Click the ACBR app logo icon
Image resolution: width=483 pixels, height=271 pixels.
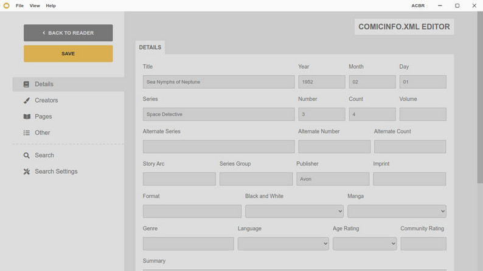[6, 5]
